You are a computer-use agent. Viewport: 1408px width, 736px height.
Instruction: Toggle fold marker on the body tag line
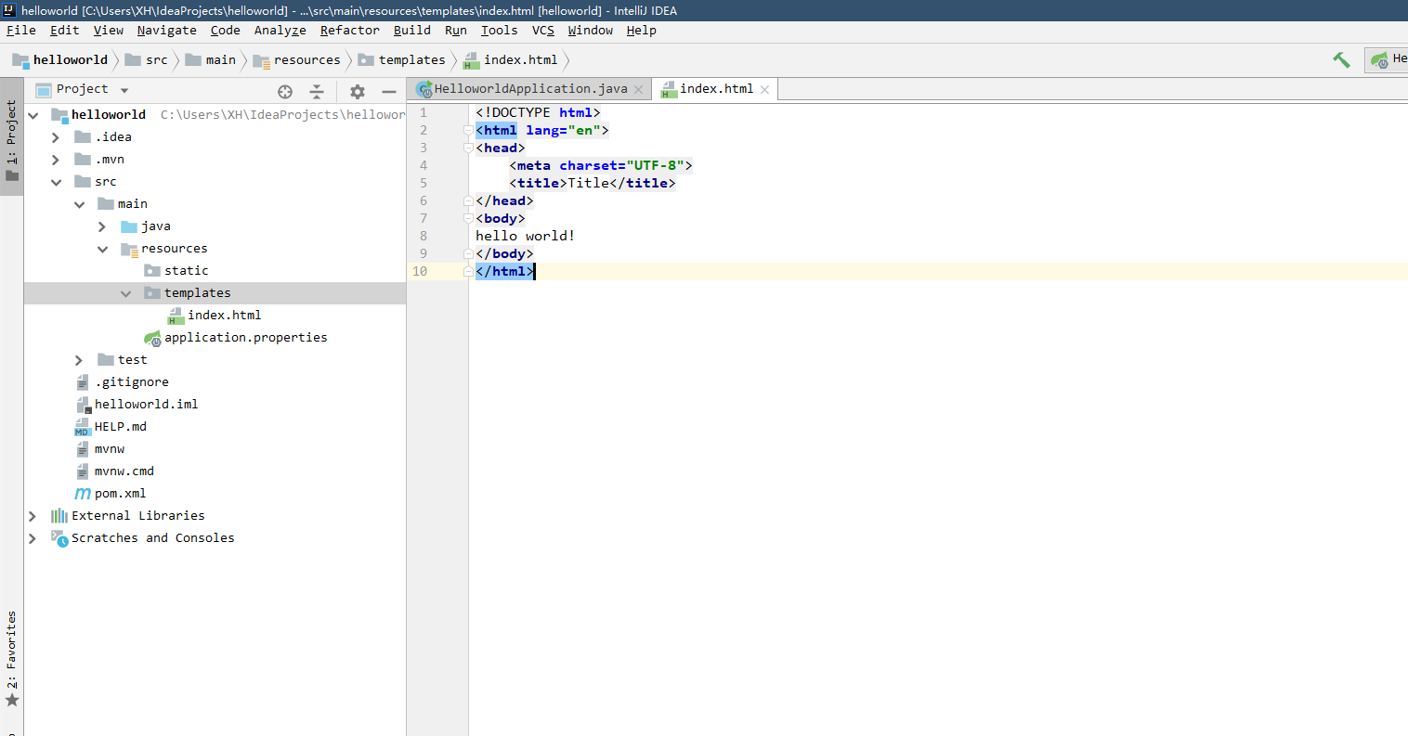(x=469, y=219)
